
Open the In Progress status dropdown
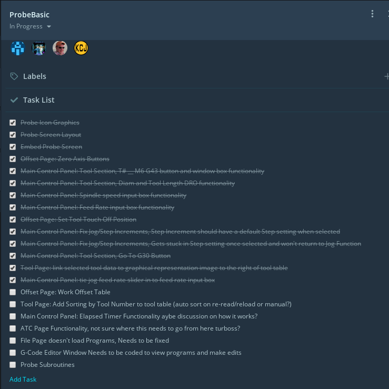tap(30, 26)
